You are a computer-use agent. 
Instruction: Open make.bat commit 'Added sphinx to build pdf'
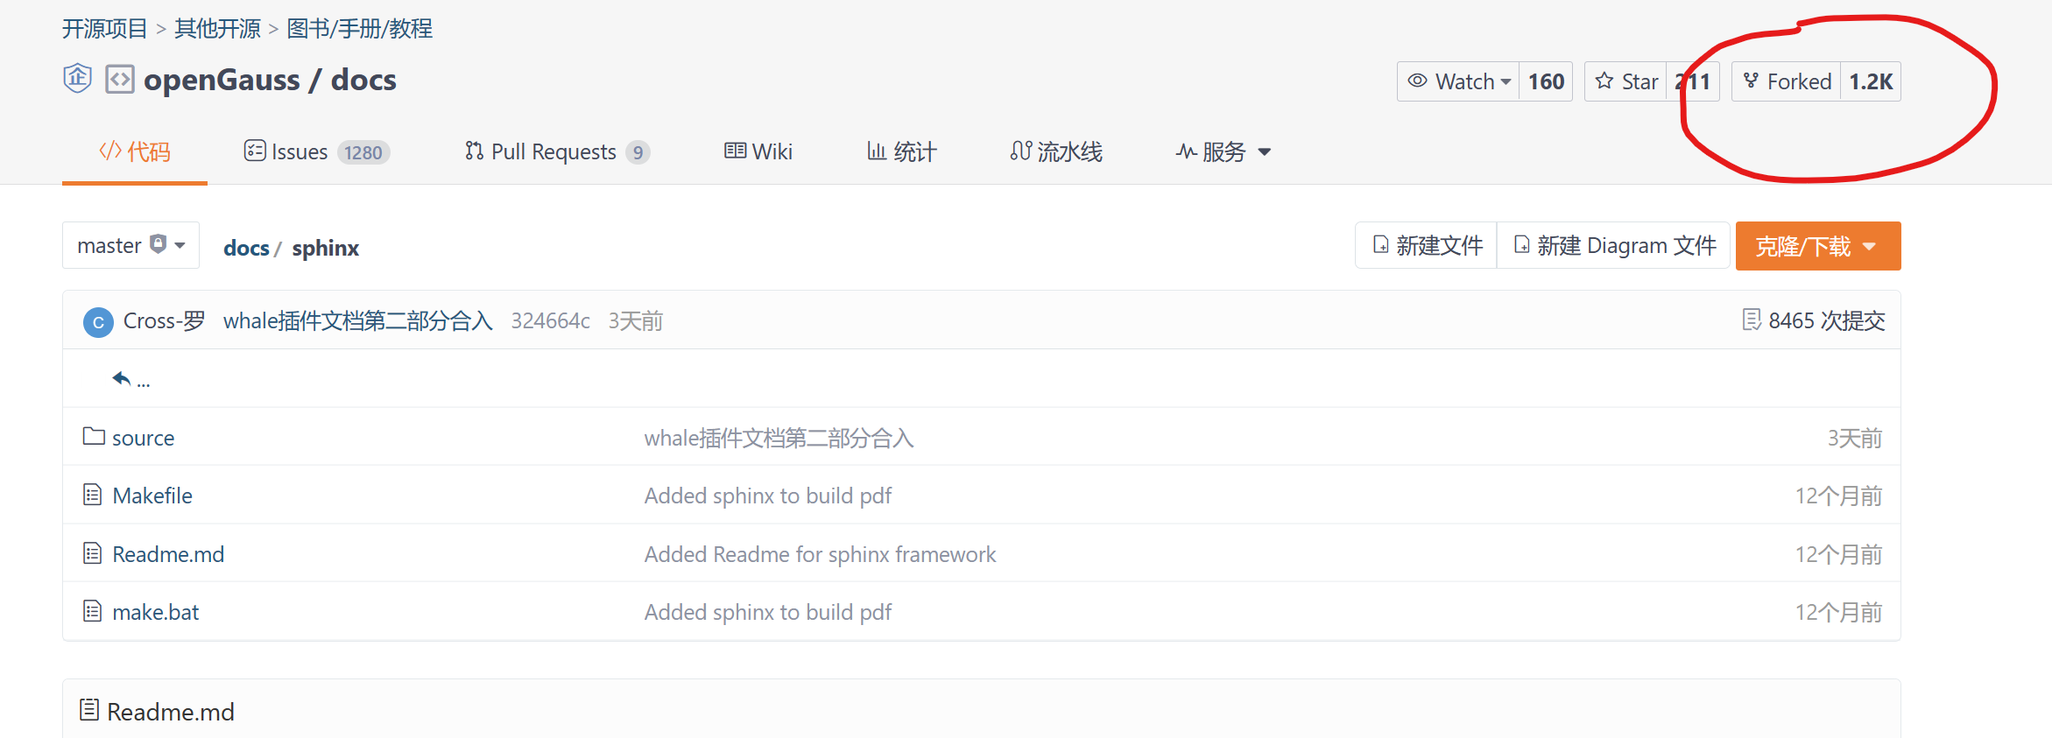768,612
